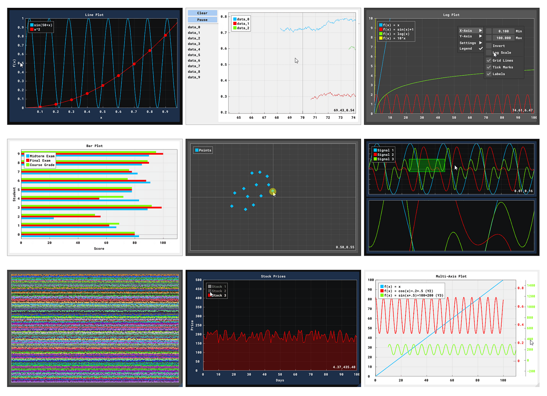Viewport: 547px width, 396px height.
Task: Click the red Stock 3 legend icon
Action: tap(210, 295)
